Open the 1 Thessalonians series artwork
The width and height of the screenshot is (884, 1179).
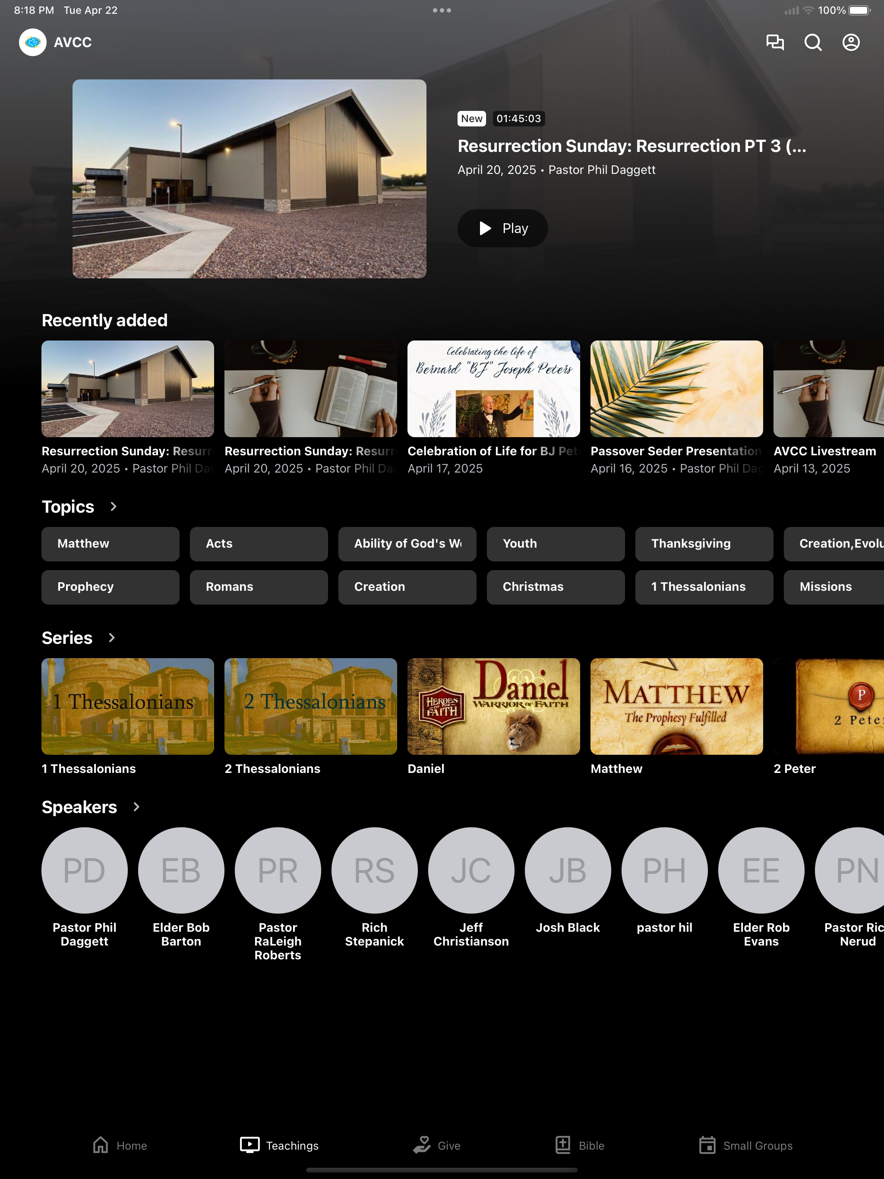click(128, 706)
